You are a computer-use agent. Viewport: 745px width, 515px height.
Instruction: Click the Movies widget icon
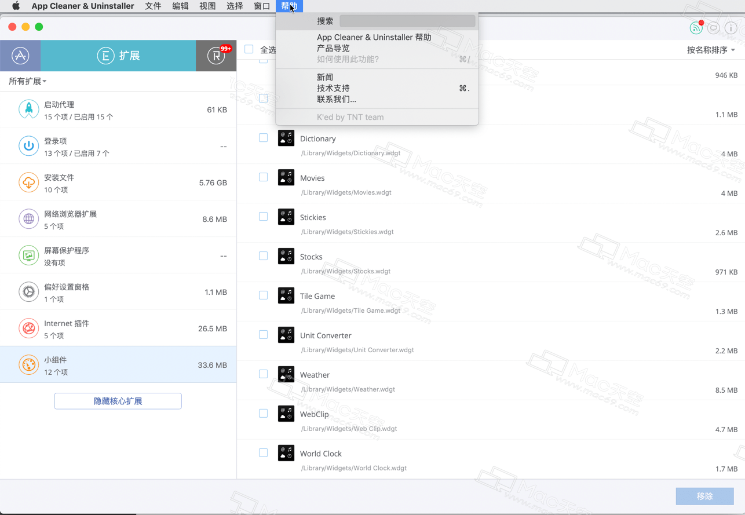pos(286,177)
